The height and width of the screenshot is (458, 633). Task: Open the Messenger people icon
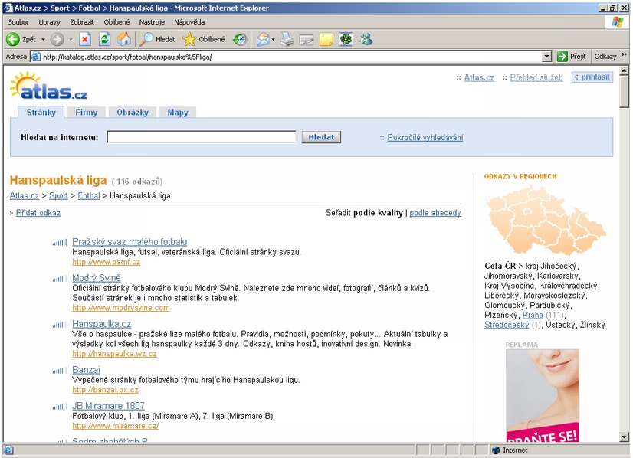coord(366,39)
